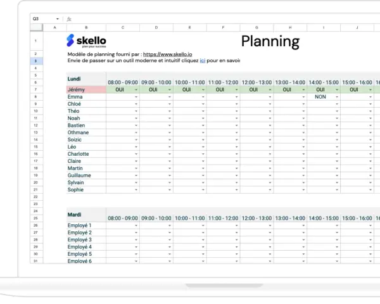Open the name box dropdown arrow beside Q3
The height and width of the screenshot is (304, 380).
tap(58, 19)
